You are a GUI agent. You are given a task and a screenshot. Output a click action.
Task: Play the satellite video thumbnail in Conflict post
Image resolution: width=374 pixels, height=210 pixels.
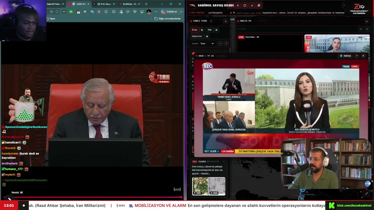pyautogui.click(x=200, y=186)
